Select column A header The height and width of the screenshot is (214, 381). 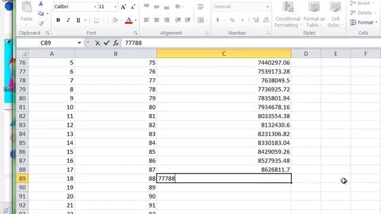[x=52, y=54]
